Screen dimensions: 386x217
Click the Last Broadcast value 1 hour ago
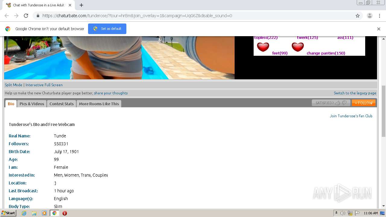(64, 191)
